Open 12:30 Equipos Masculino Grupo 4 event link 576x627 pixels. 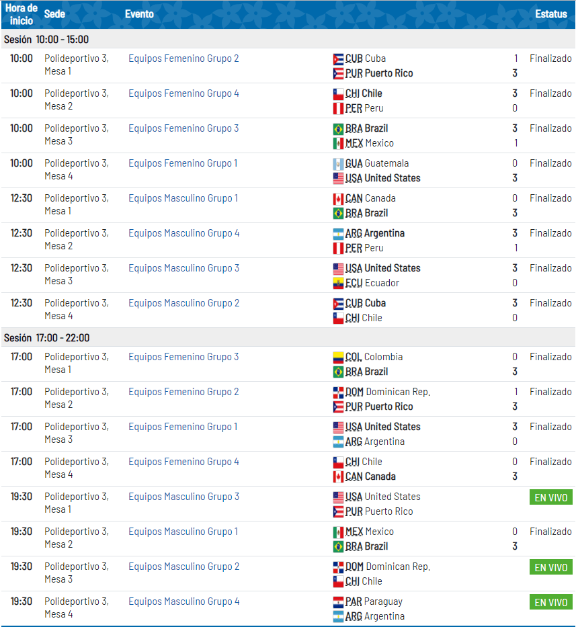(183, 233)
